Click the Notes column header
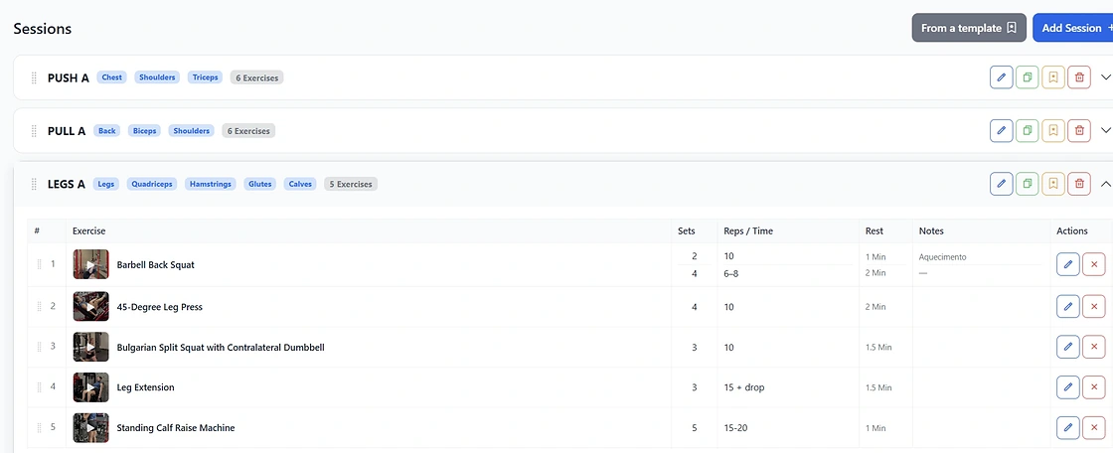 [x=931, y=230]
